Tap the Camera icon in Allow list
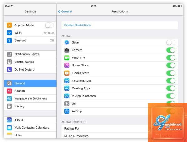Image resolution: width=187 pixels, height=142 pixels. [67, 50]
